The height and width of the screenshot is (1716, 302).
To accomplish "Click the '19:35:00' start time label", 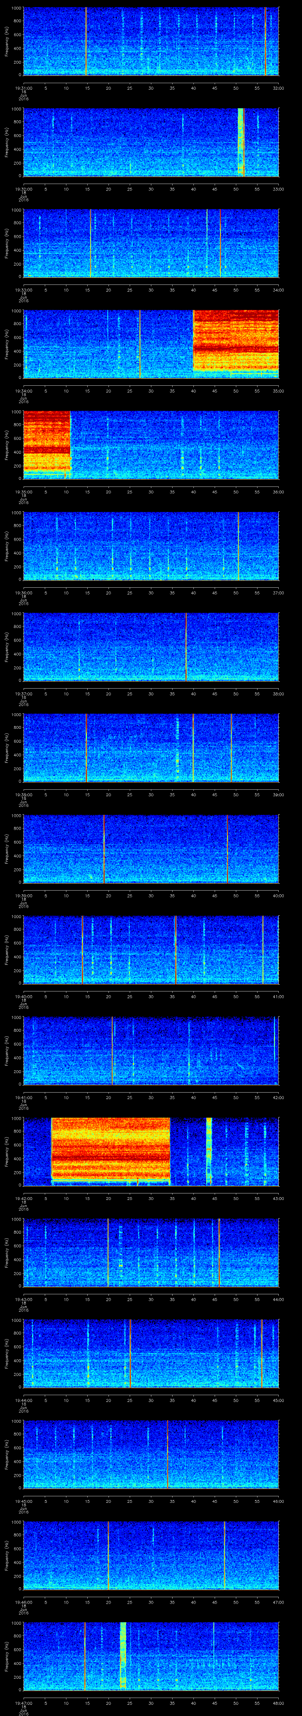I will click(23, 492).
